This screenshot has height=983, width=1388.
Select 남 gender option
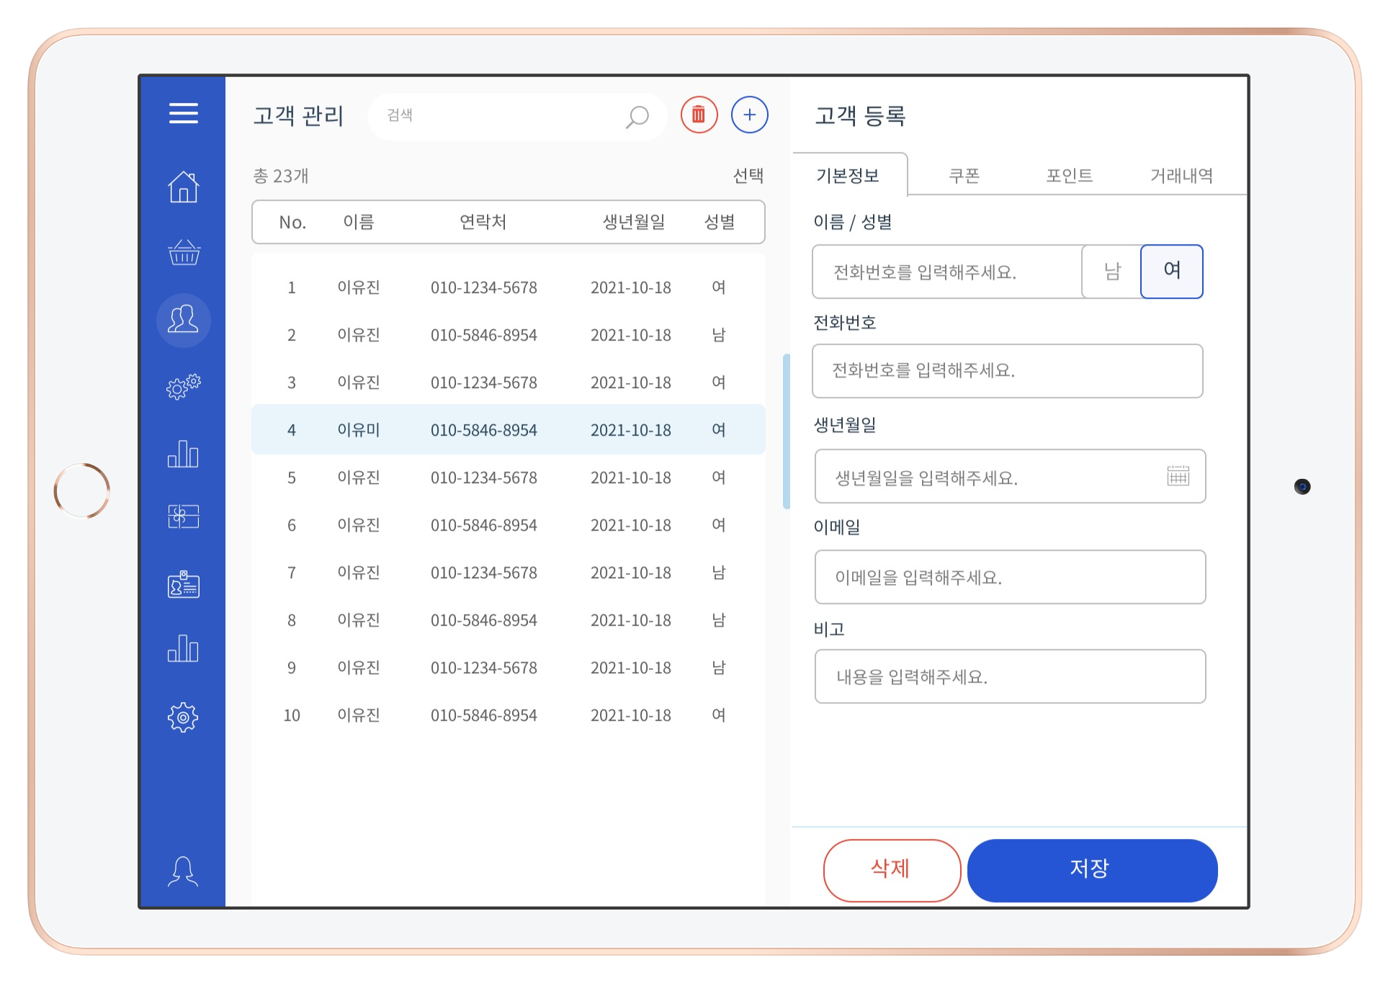pos(1111,271)
